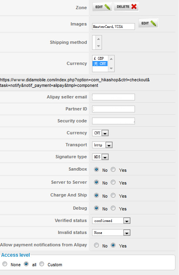Click the Images EDIT pencil button
This screenshot has height=275, width=179.
click(x=148, y=23)
